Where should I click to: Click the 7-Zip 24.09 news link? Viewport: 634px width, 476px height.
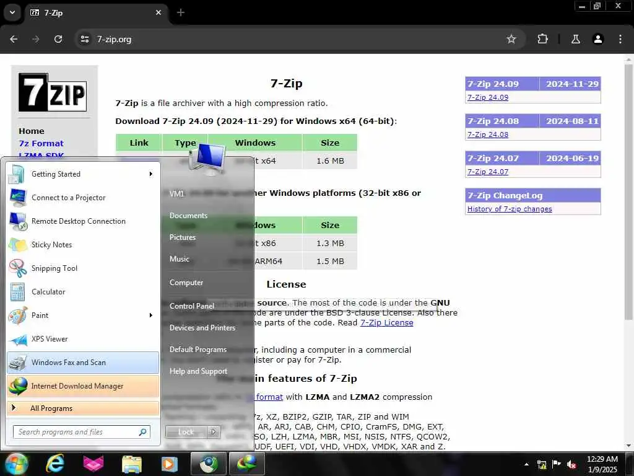[x=488, y=97]
